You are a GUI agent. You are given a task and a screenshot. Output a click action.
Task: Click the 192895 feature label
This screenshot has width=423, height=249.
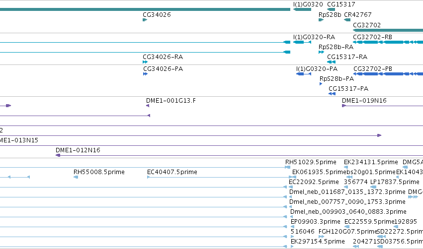pyautogui.click(x=406, y=222)
